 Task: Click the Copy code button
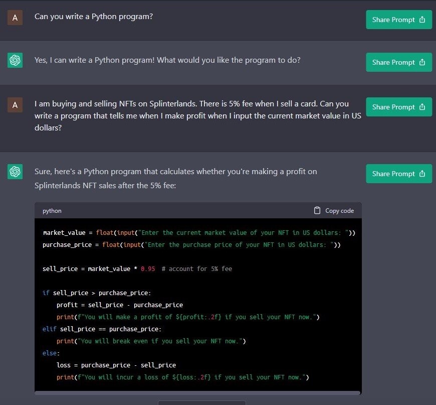click(x=334, y=211)
